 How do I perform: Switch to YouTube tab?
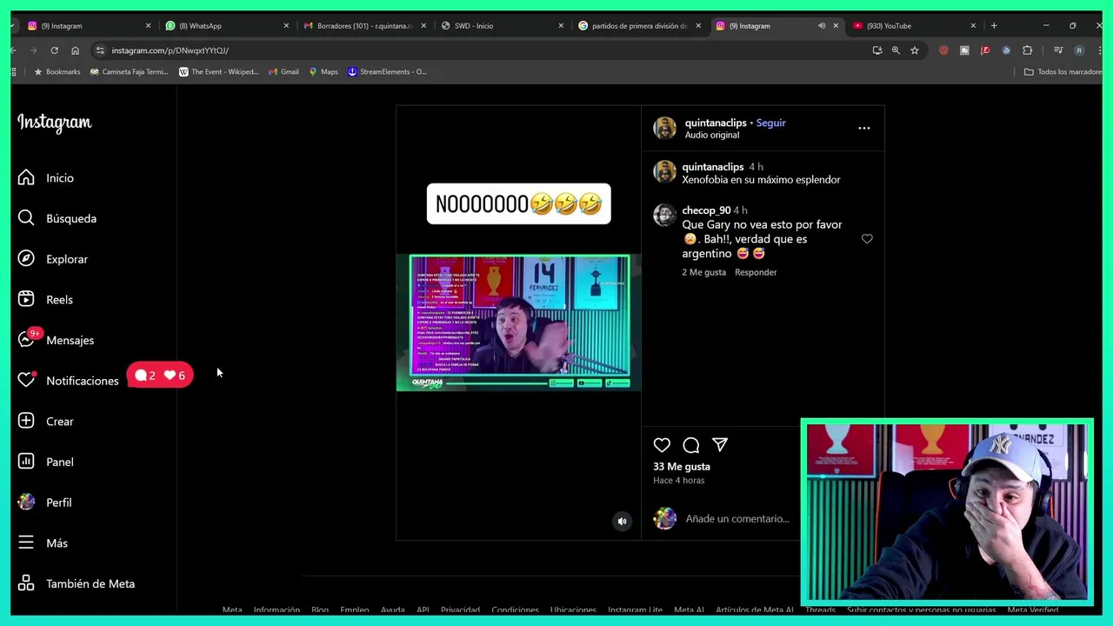click(913, 26)
